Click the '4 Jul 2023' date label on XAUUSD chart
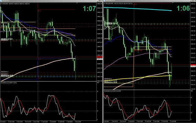The height and width of the screenshot is (123, 196). click(x=106, y=121)
